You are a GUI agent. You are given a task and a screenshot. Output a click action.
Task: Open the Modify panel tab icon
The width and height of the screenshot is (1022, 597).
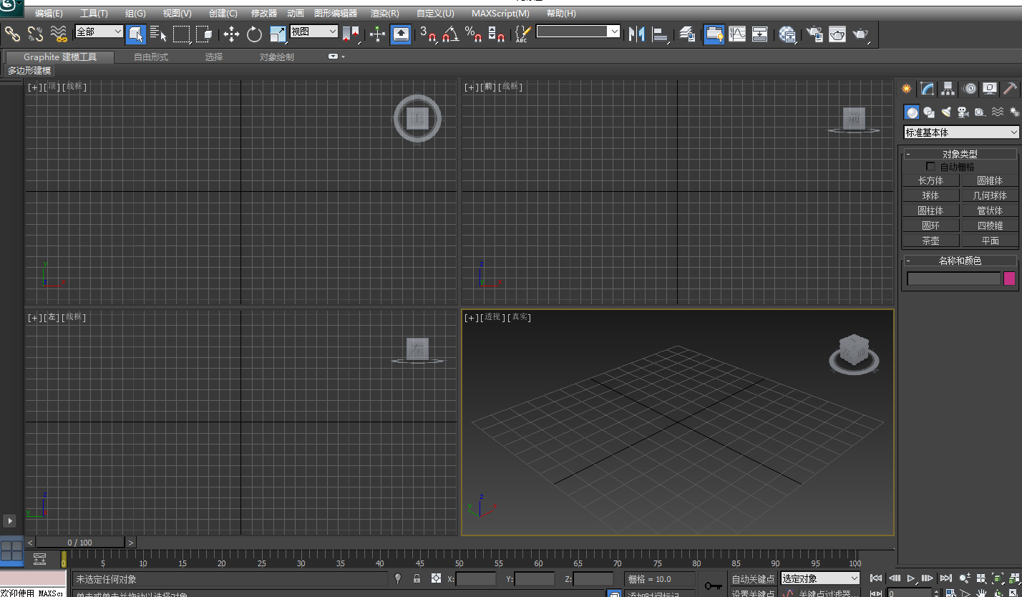927,89
